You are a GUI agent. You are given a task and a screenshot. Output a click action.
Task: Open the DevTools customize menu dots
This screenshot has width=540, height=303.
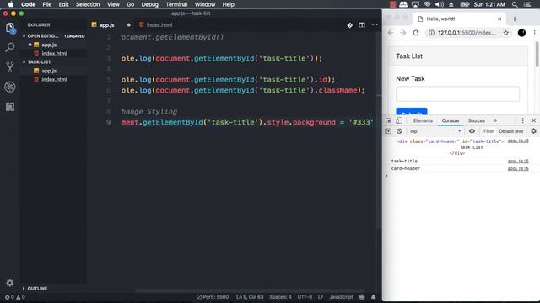pos(522,120)
